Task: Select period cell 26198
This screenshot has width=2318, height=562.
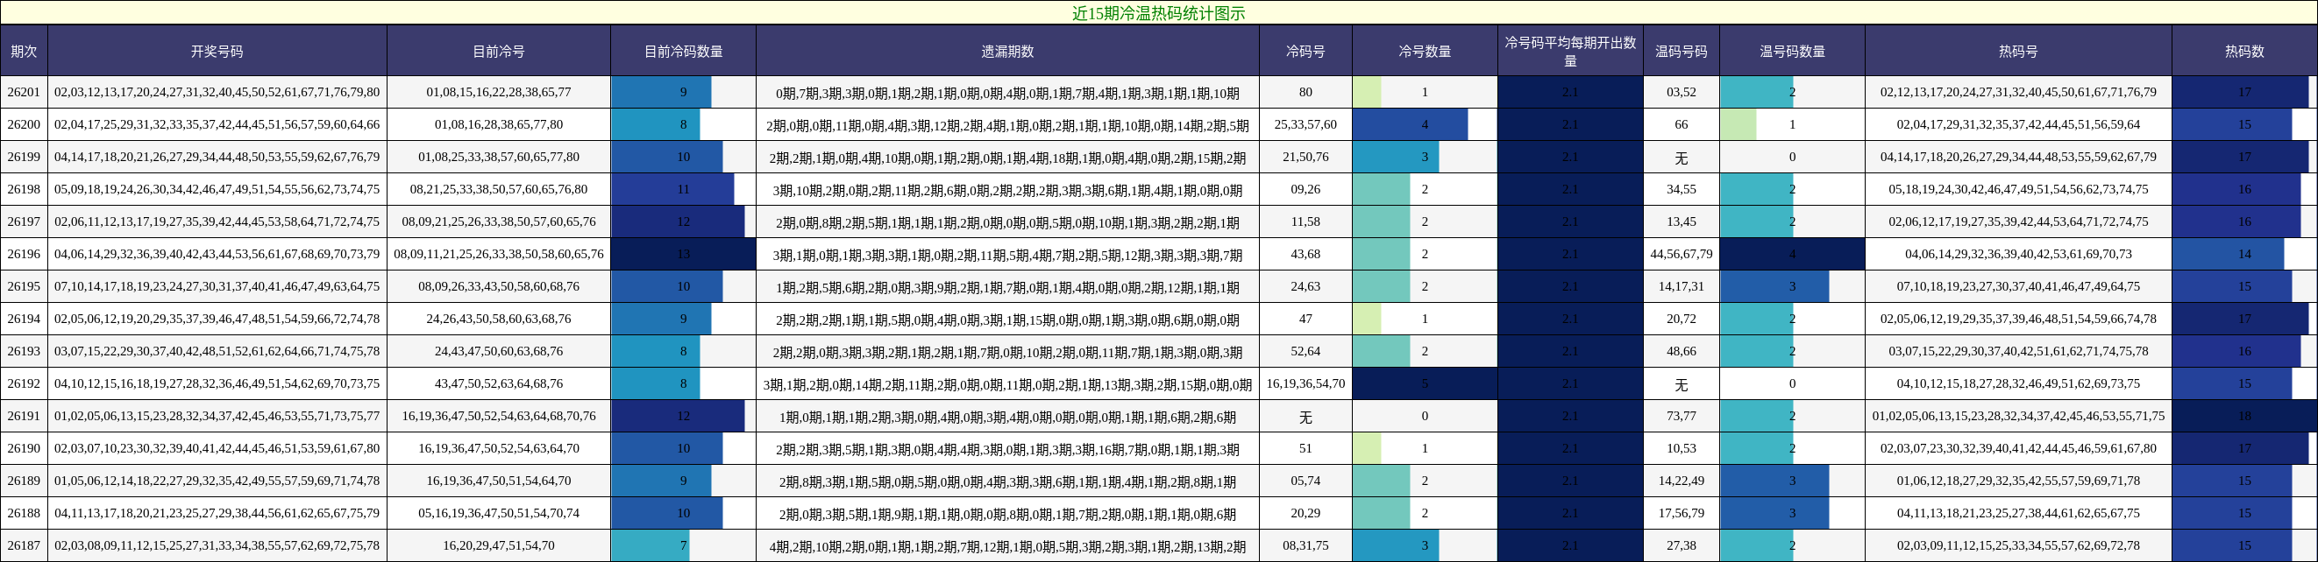Action: [x=25, y=189]
